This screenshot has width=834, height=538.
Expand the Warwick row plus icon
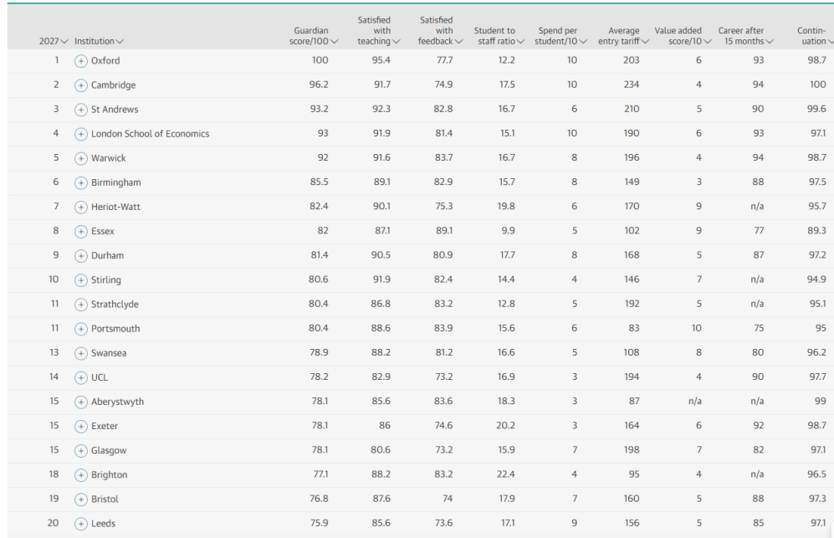tap(81, 159)
